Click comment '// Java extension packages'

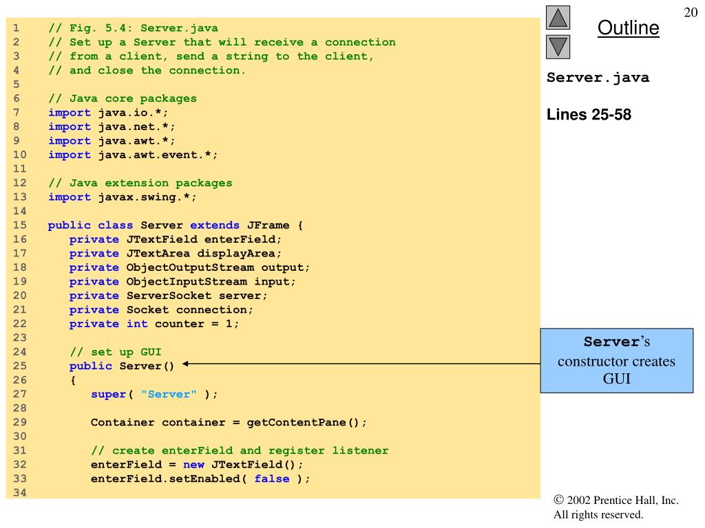pyautogui.click(x=140, y=183)
